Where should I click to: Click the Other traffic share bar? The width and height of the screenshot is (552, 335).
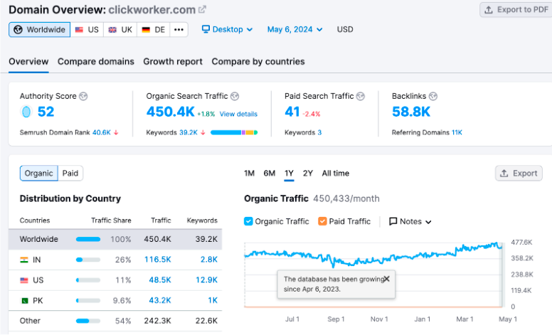[x=88, y=321]
